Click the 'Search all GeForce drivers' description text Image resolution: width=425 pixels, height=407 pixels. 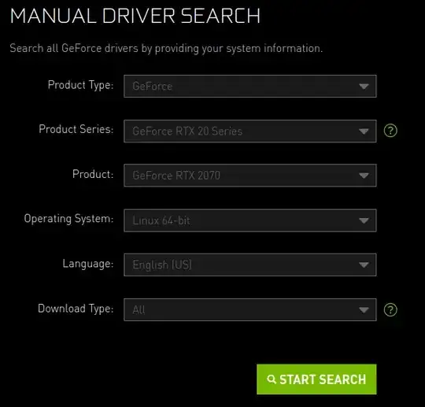[166, 49]
